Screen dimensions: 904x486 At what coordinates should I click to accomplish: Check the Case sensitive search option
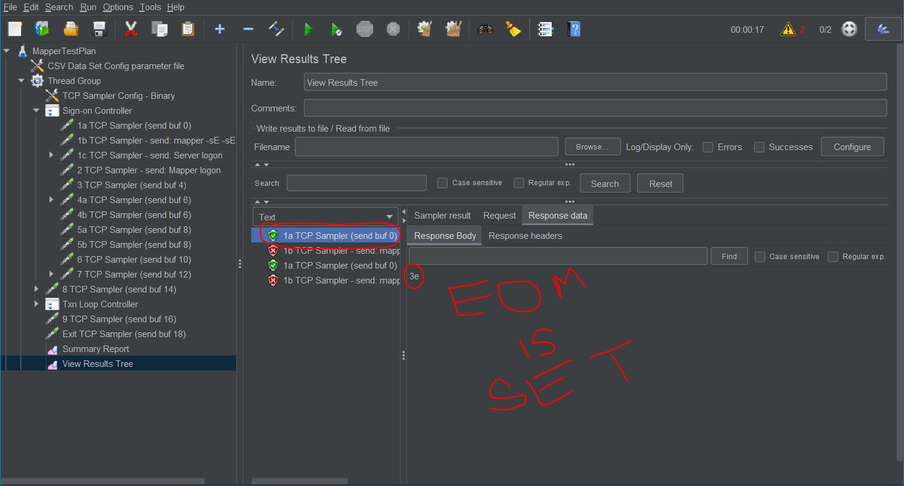(x=442, y=183)
